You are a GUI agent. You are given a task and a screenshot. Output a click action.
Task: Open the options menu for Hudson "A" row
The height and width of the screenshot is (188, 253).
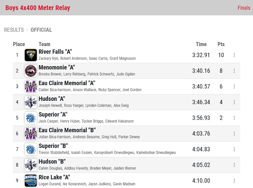point(234,102)
